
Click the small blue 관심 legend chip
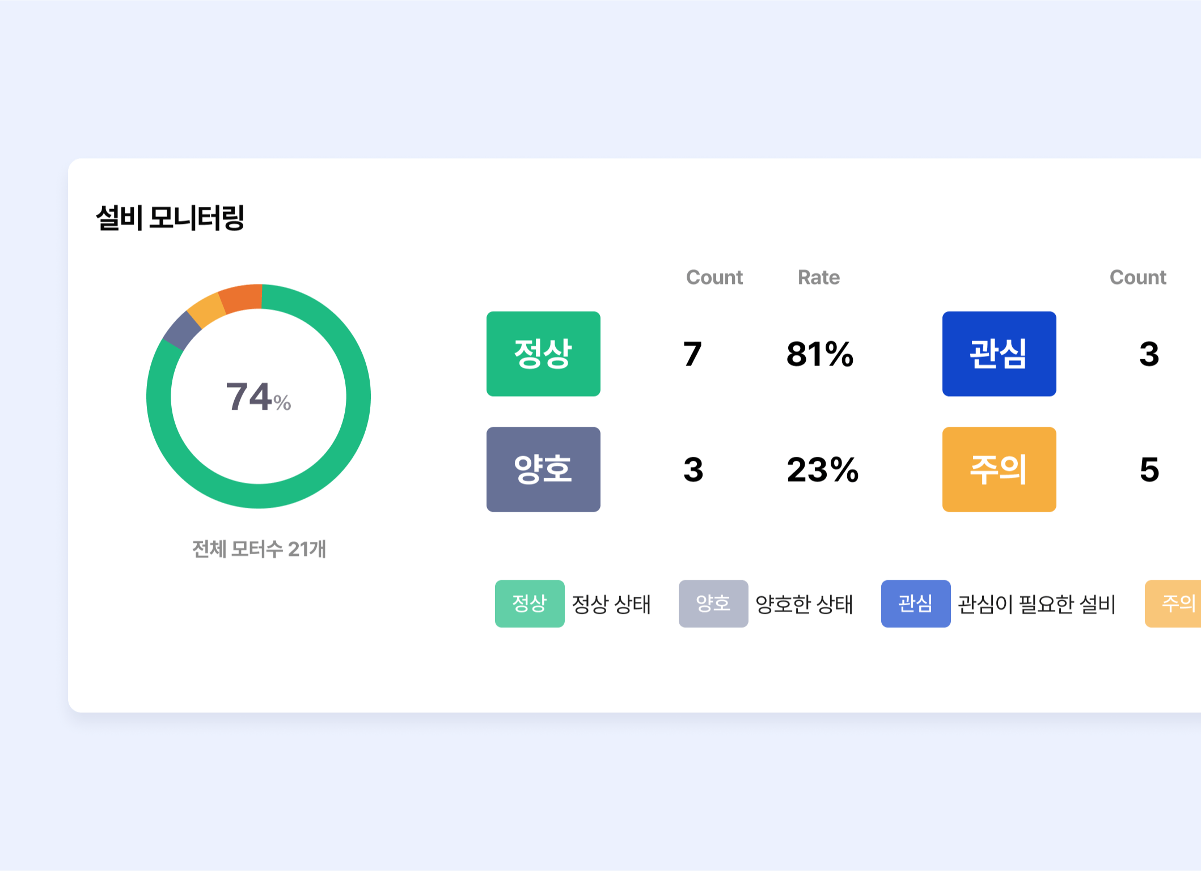tap(916, 604)
